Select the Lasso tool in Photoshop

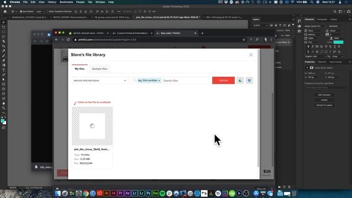tap(4, 37)
